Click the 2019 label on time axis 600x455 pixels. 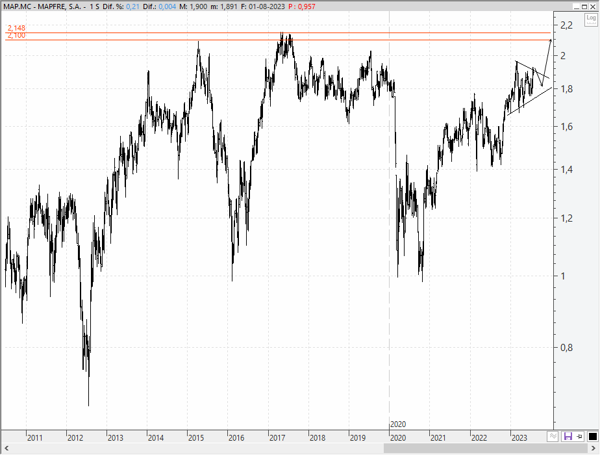click(x=357, y=437)
